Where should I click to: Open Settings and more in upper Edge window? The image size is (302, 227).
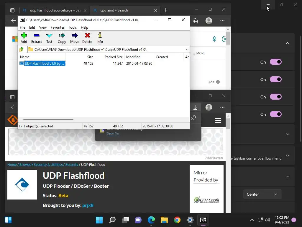click(x=222, y=21)
